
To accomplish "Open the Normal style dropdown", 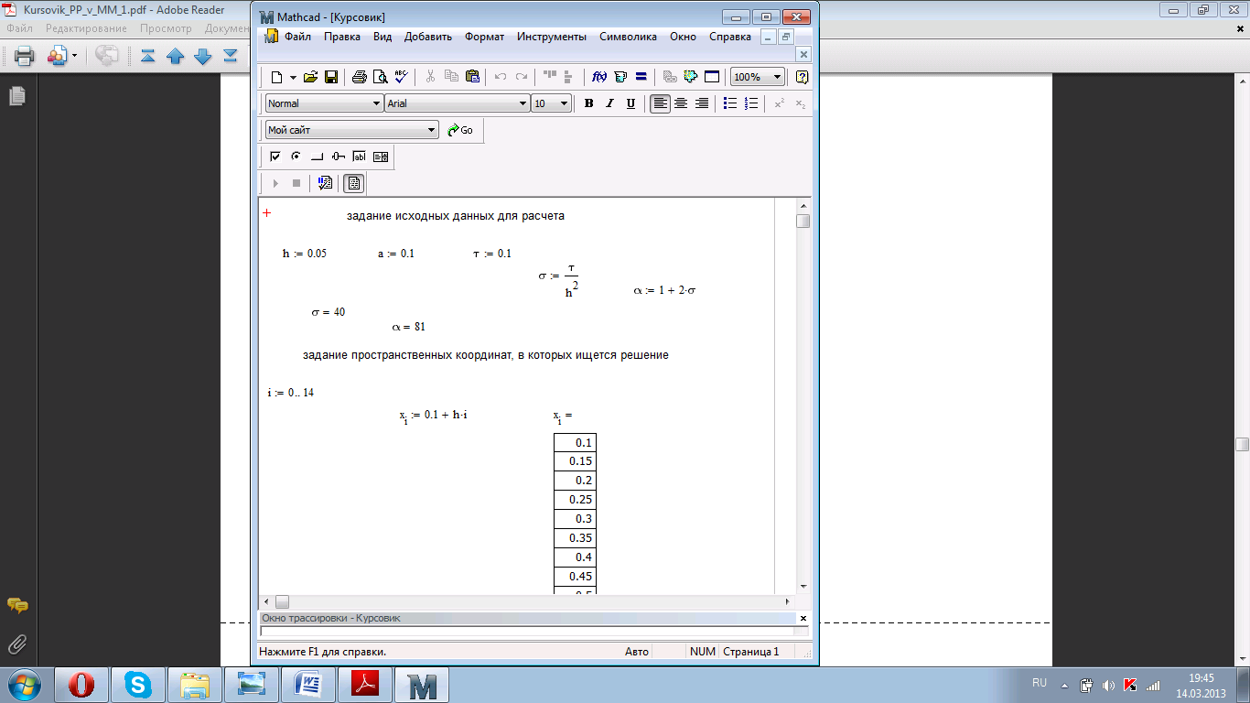I will 376,103.
